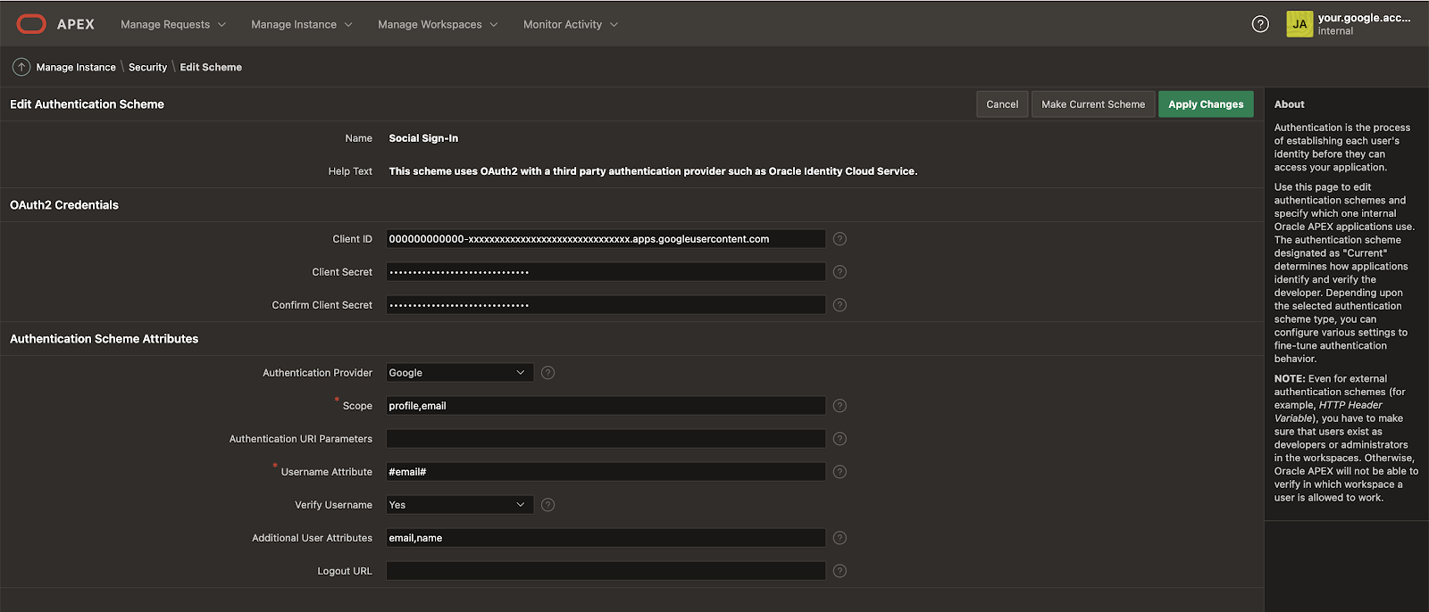Click the Apply Changes button
The width and height of the screenshot is (1429, 612).
(x=1206, y=104)
